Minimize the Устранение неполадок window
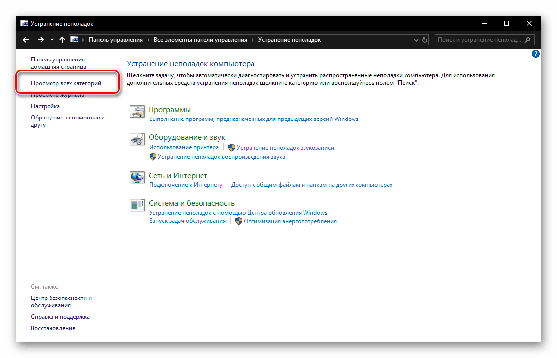Viewport: 557px width, 358px height. point(484,23)
